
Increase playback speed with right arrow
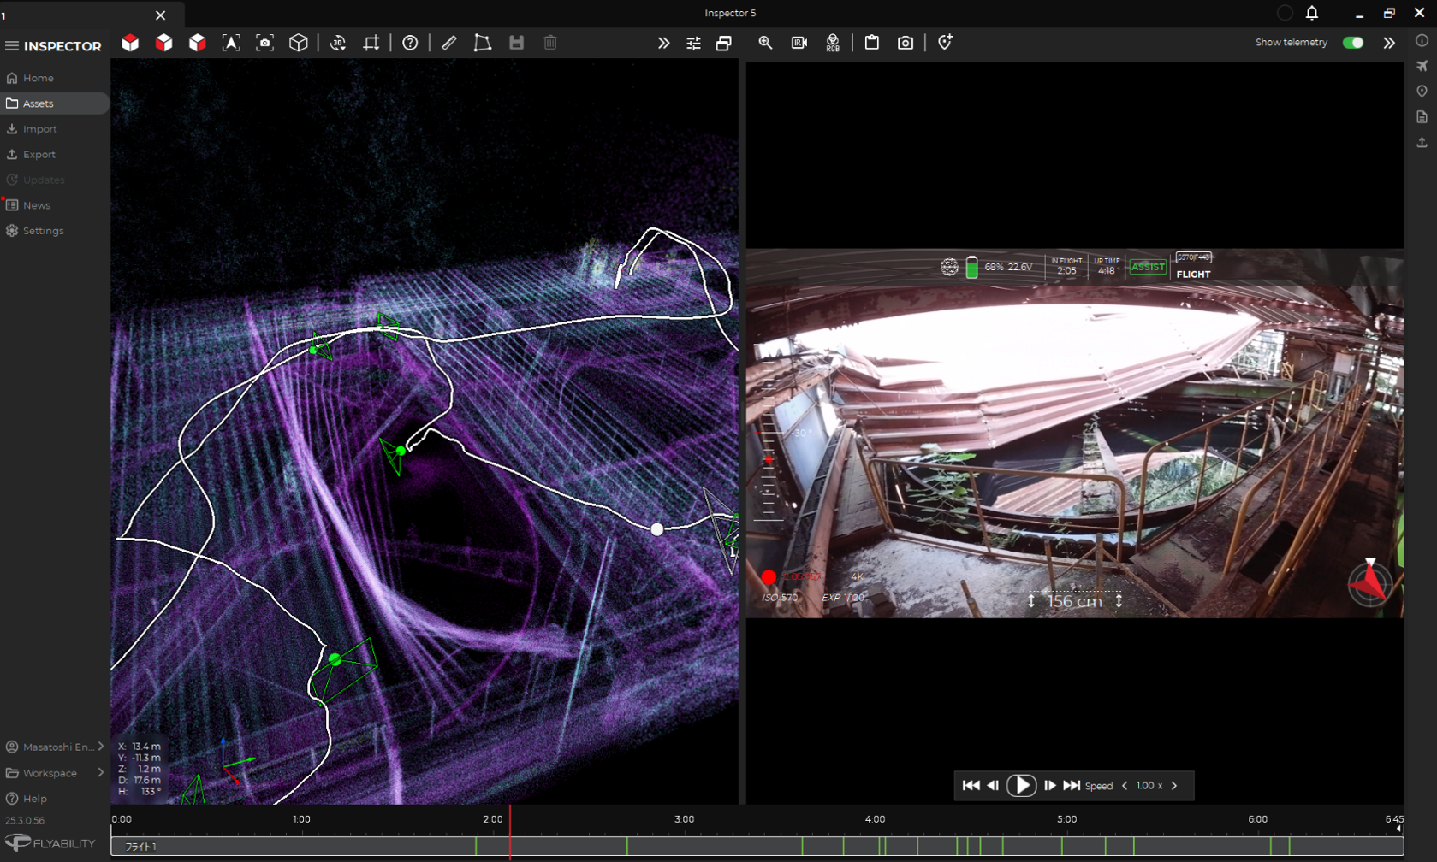(x=1174, y=786)
